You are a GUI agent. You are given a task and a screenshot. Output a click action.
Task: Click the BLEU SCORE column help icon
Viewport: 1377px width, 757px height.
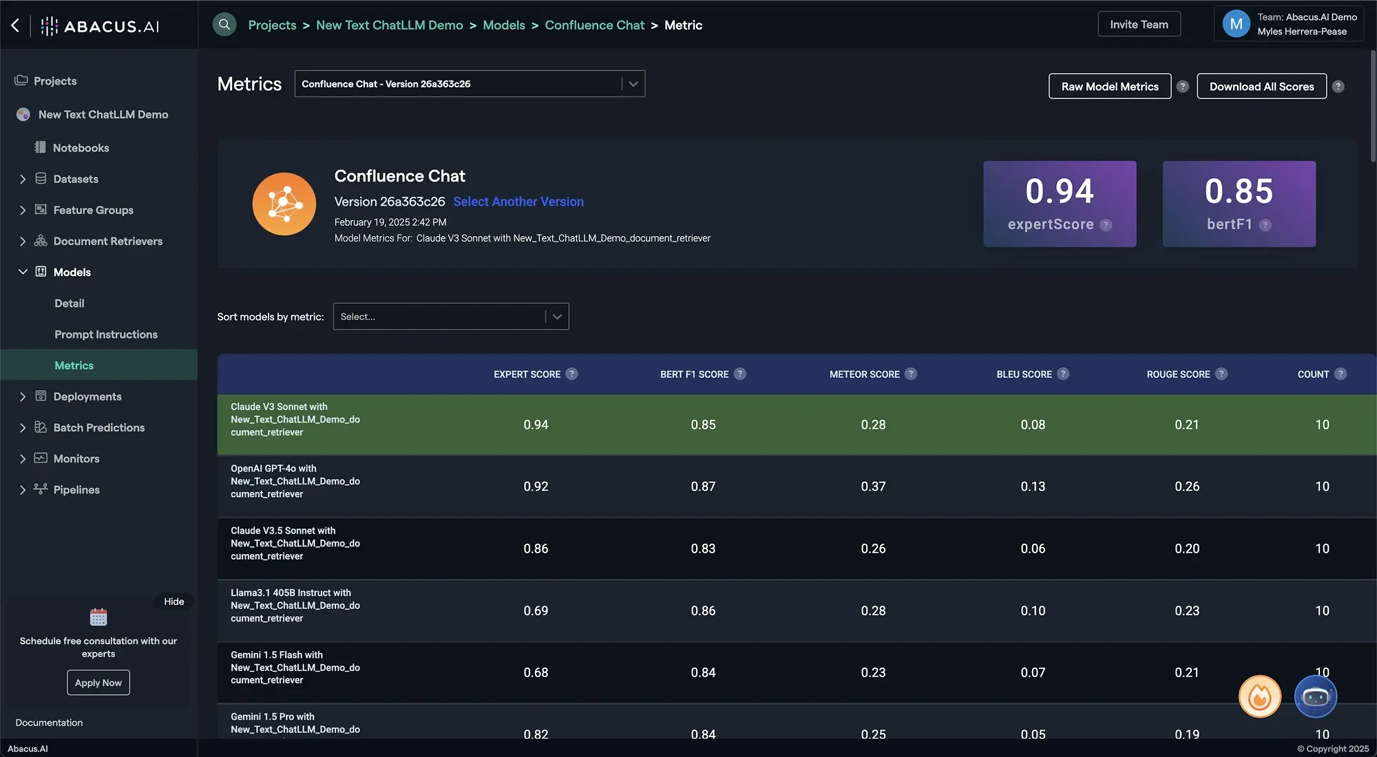tap(1063, 374)
